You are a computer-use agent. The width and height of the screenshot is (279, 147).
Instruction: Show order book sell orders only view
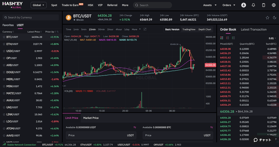coord(228,38)
